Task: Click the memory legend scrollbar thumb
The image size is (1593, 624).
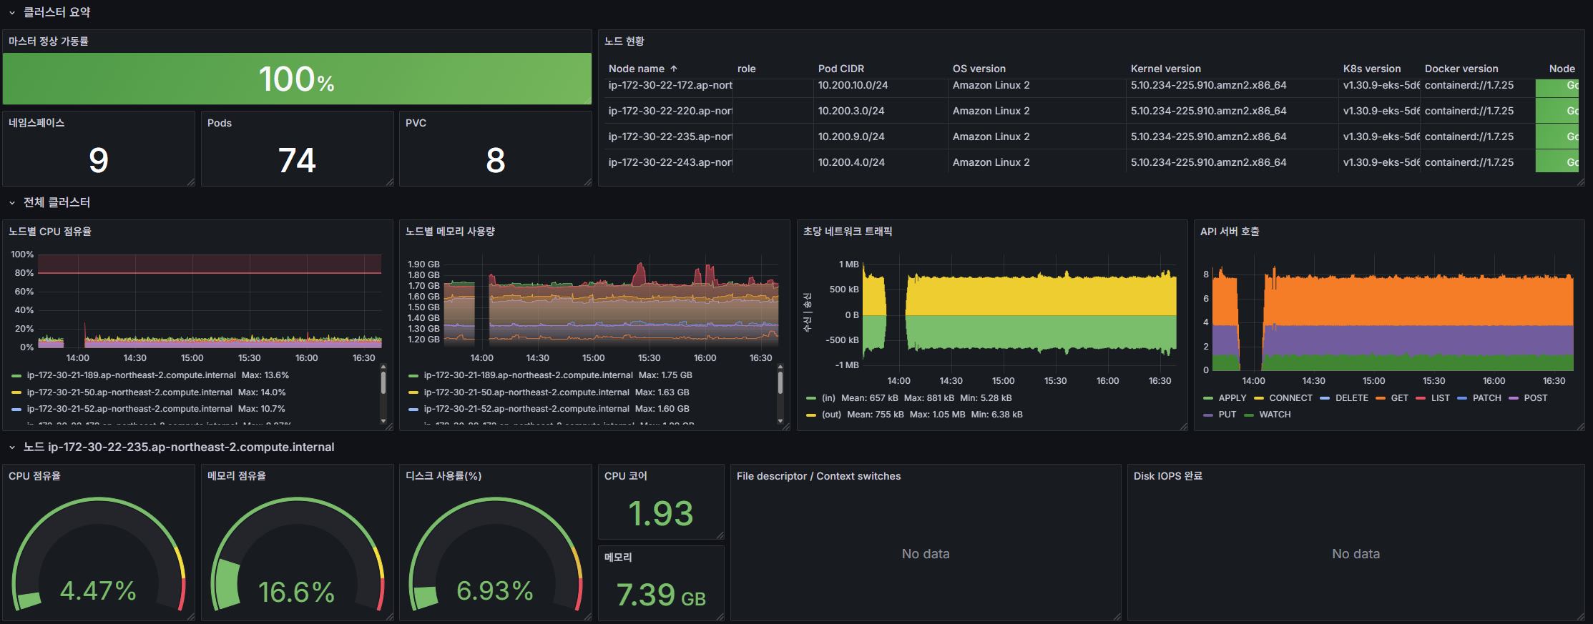Action: [780, 382]
